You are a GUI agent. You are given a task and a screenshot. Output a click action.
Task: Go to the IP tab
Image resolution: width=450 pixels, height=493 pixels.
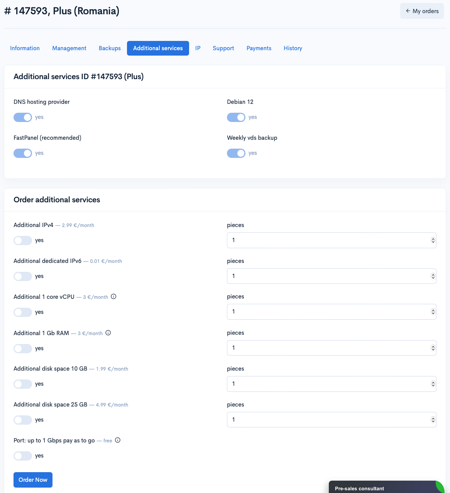(x=198, y=48)
